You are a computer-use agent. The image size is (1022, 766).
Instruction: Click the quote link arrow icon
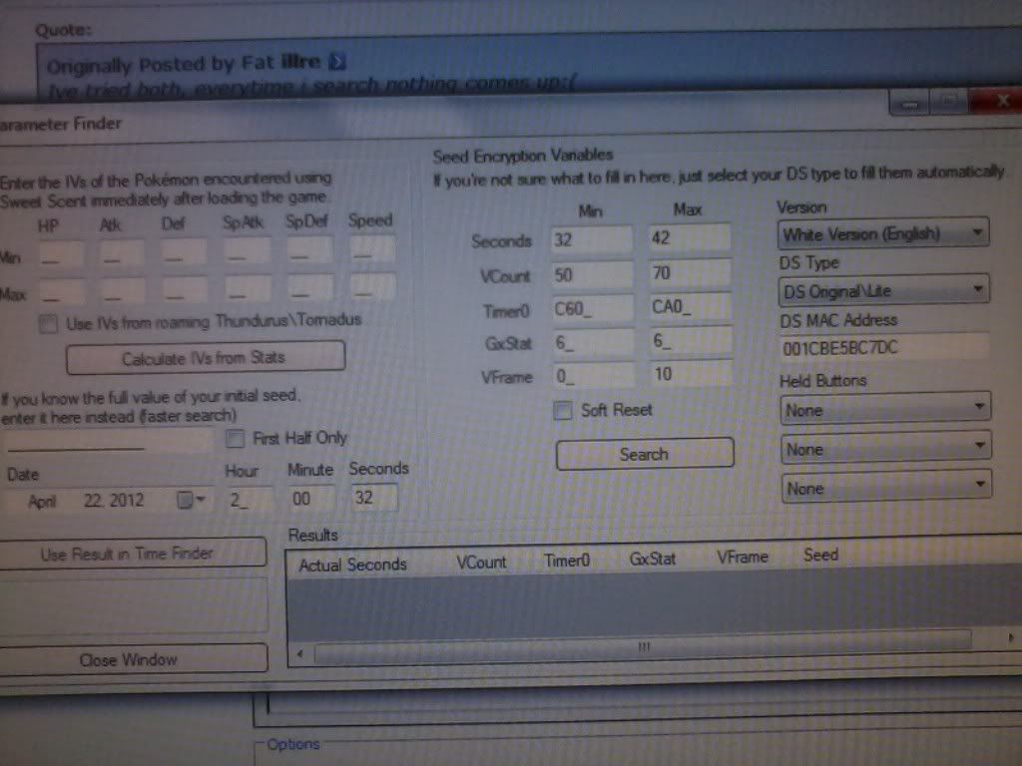pos(337,63)
